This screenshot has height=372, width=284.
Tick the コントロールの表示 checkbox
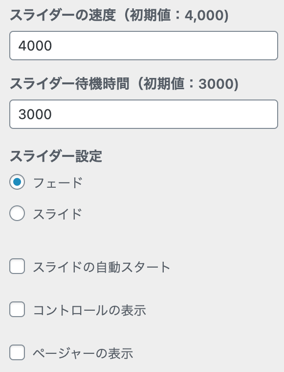(17, 309)
